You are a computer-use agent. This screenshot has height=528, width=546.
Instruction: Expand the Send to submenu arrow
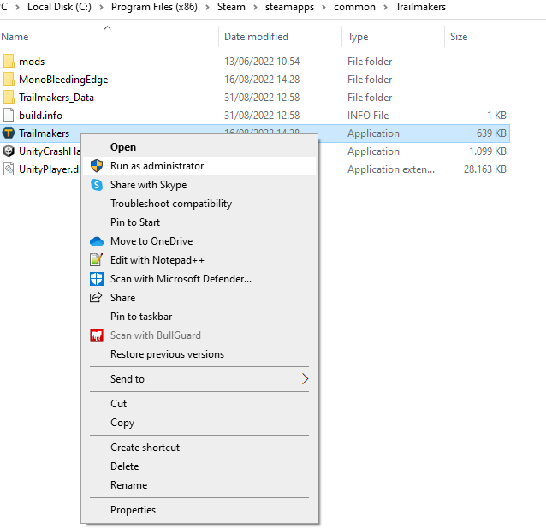coord(305,378)
